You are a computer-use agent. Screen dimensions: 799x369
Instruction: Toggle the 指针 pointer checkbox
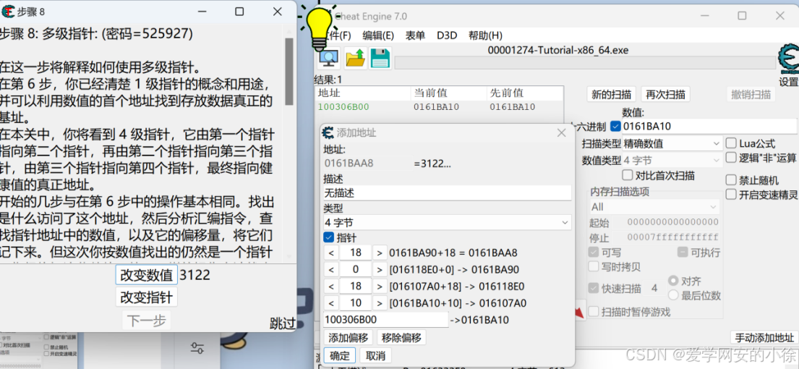click(x=329, y=237)
